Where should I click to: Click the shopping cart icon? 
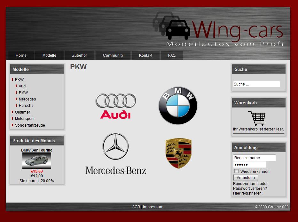(x=257, y=118)
